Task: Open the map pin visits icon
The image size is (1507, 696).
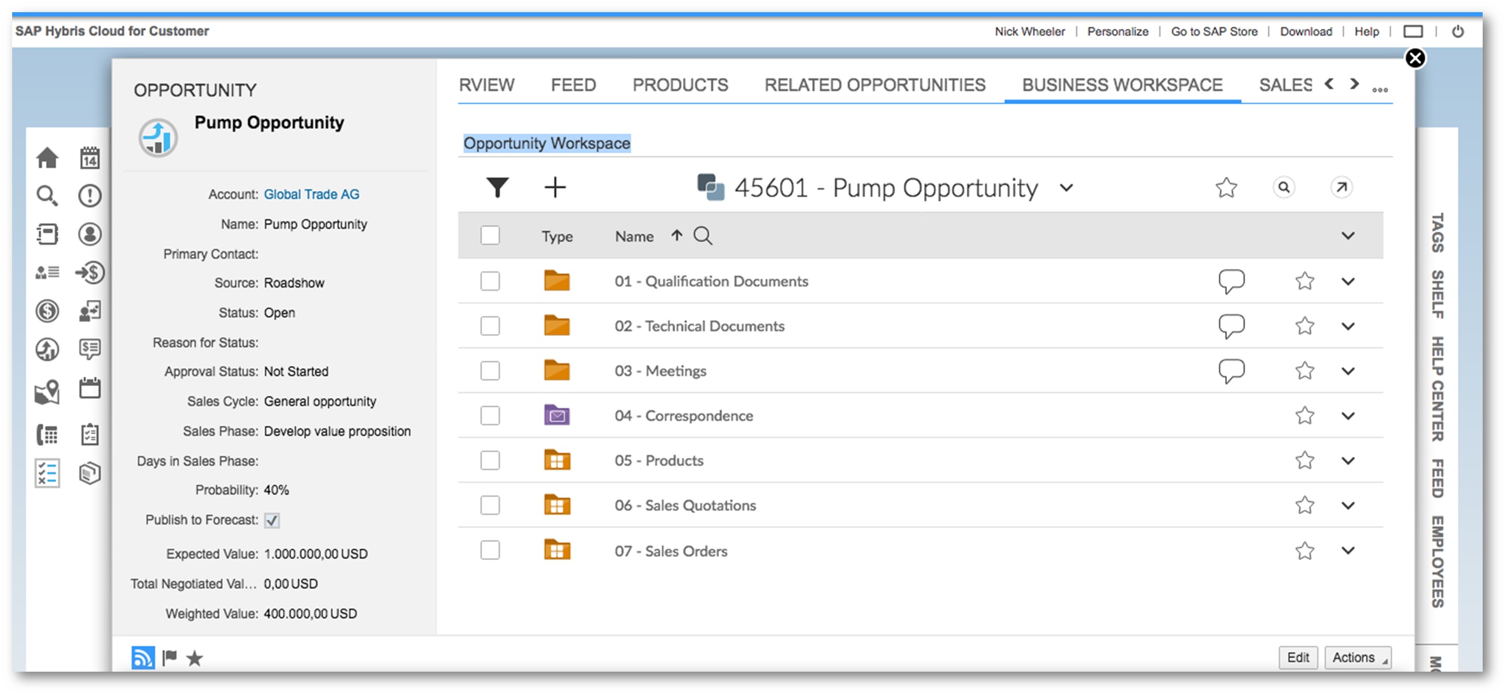Action: tap(47, 392)
